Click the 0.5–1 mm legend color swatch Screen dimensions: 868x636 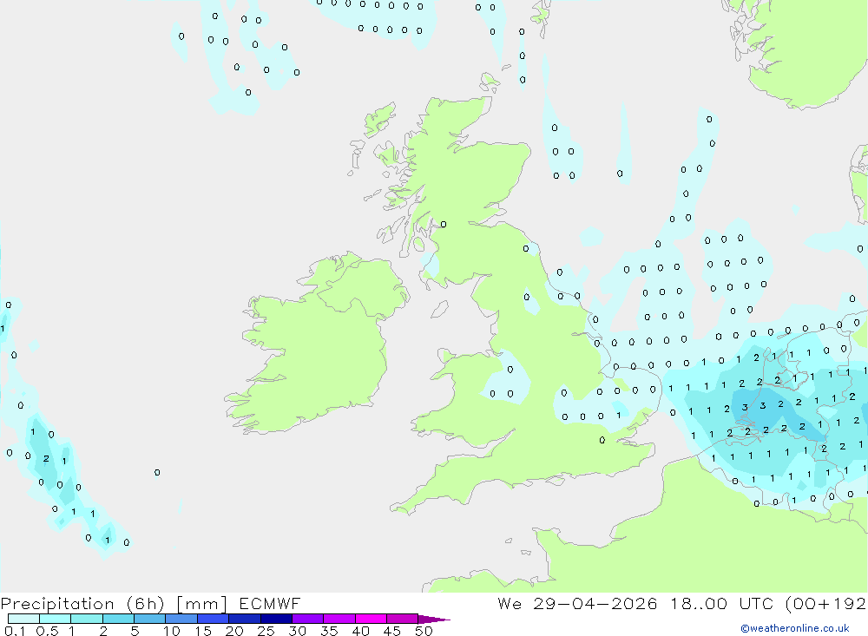[56, 619]
